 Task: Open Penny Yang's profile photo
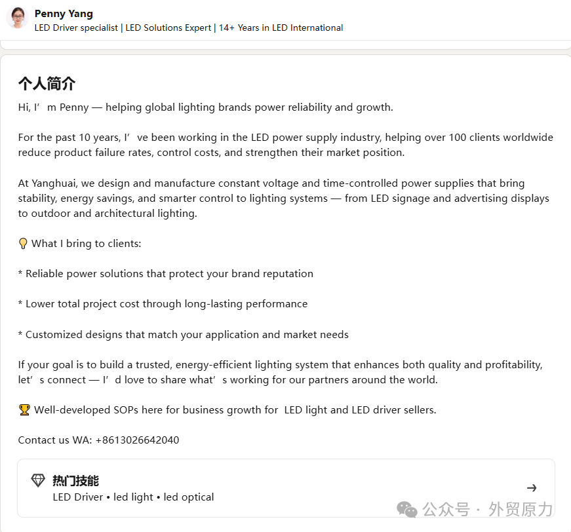tap(17, 18)
